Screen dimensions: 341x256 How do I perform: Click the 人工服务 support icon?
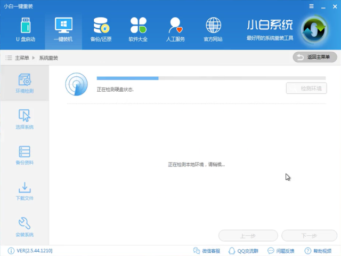[175, 29]
